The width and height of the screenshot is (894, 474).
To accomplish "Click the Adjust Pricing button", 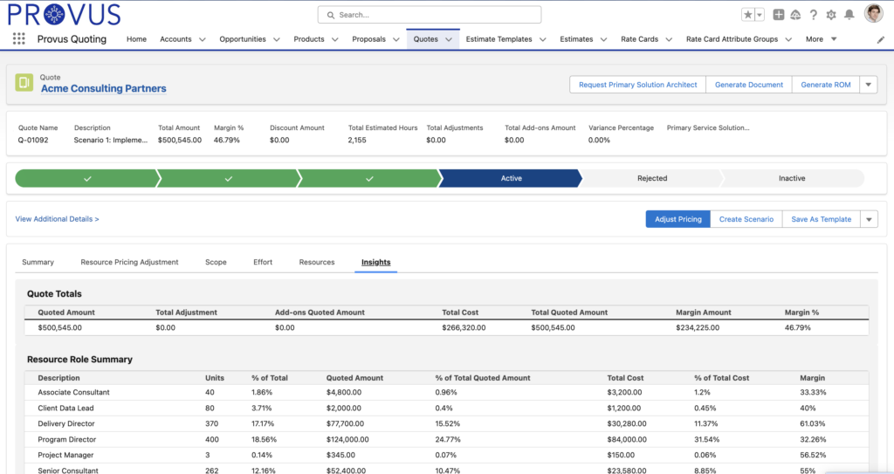I will [x=677, y=219].
